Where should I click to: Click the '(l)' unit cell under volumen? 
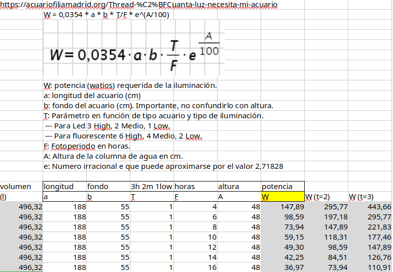(21, 197)
